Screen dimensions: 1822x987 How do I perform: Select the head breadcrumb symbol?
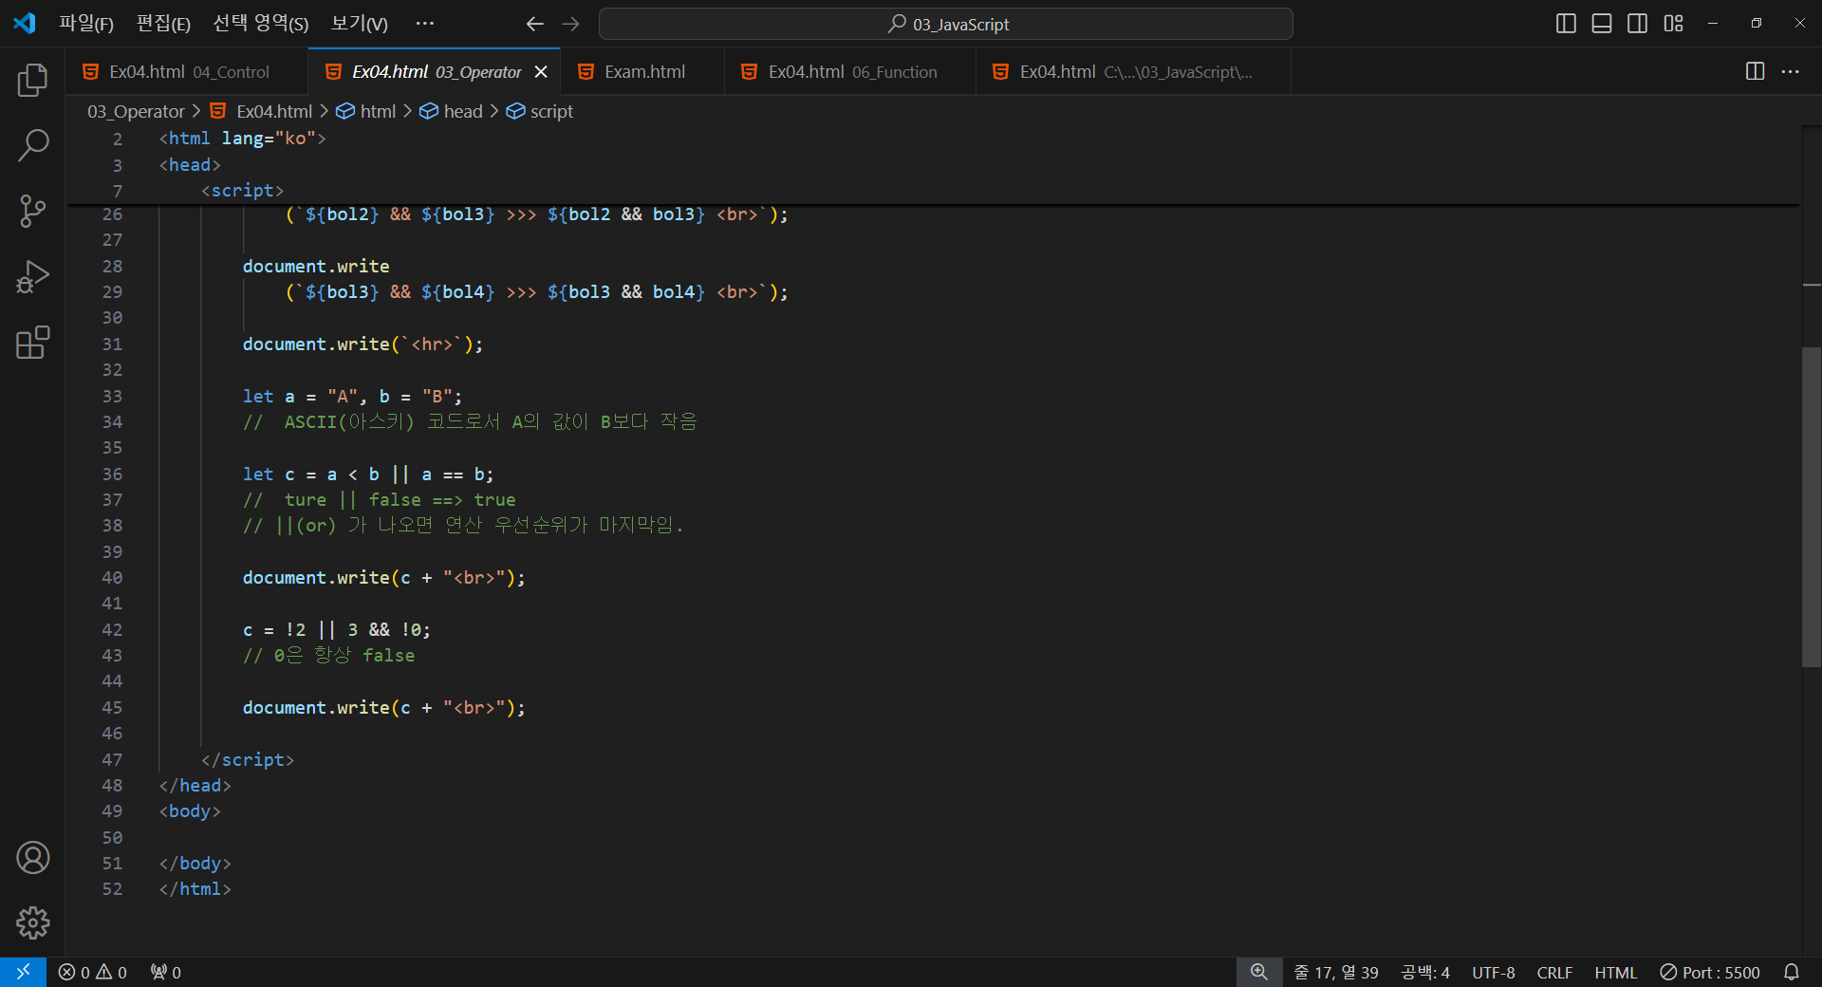pyautogui.click(x=452, y=111)
